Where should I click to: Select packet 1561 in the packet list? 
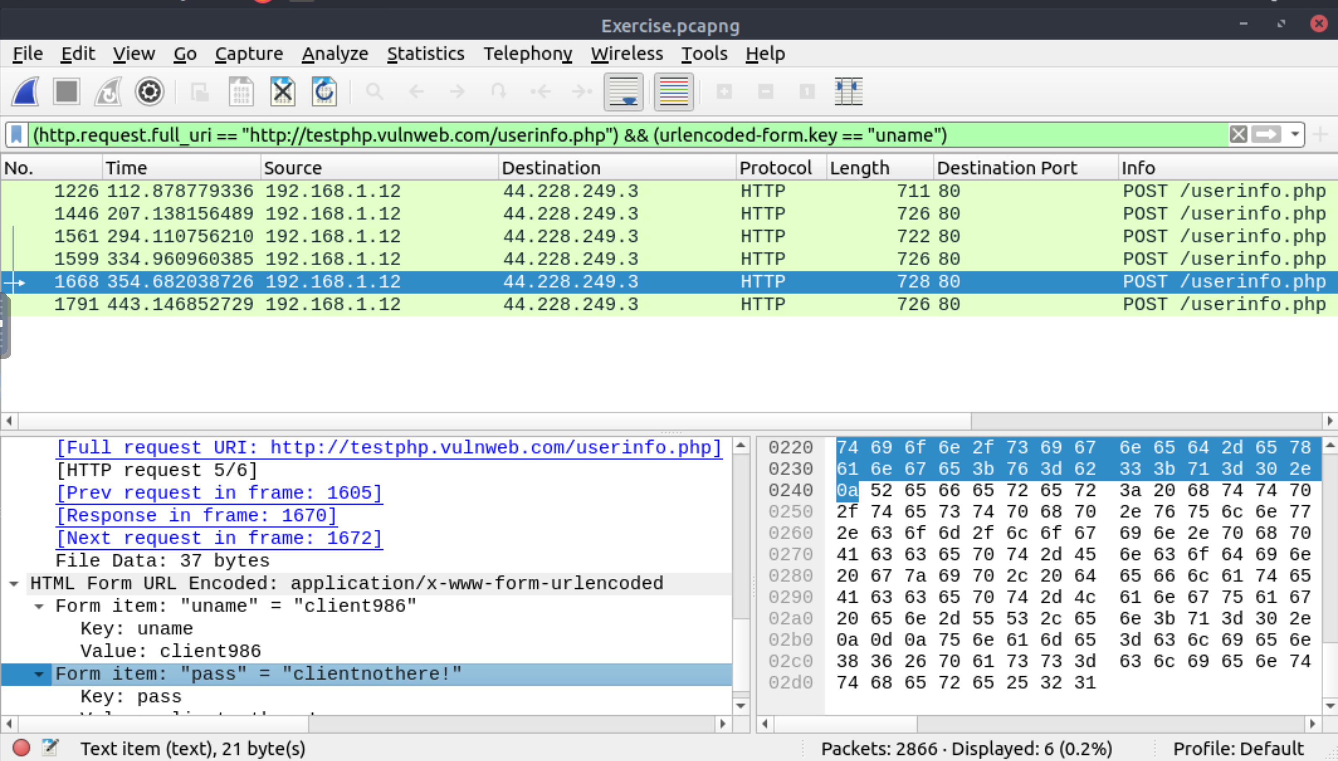point(669,237)
